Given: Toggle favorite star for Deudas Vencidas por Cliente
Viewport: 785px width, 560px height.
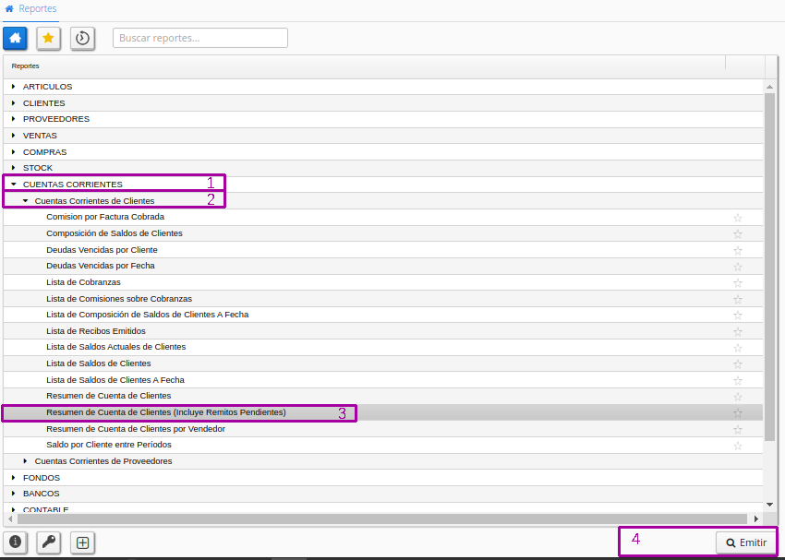Looking at the screenshot, I should coord(738,250).
